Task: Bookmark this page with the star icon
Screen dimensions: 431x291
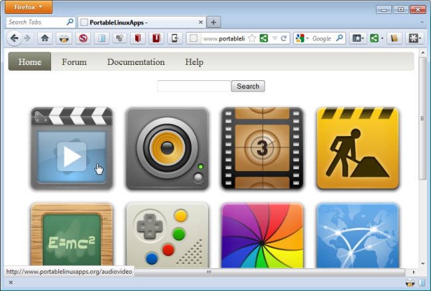Action: (252, 38)
